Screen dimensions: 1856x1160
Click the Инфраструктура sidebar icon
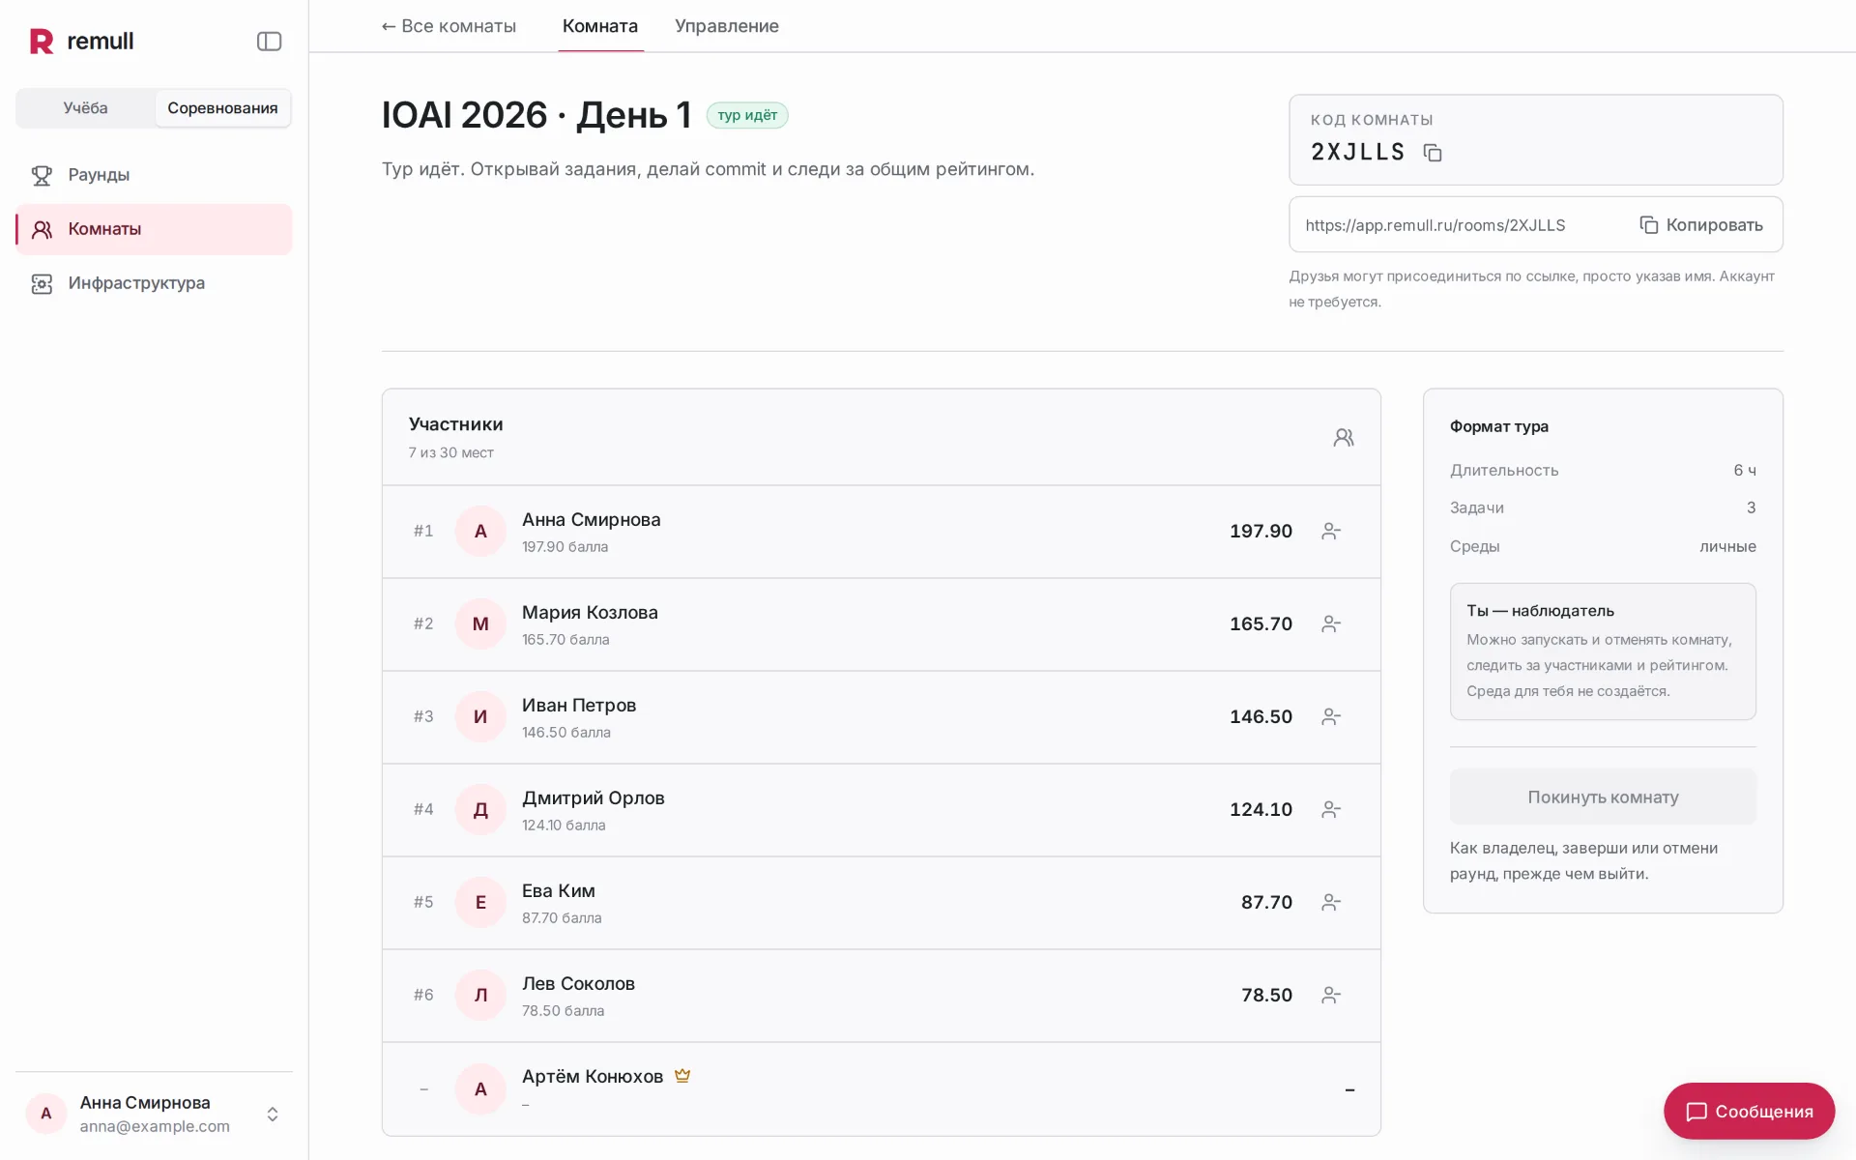pos(42,283)
